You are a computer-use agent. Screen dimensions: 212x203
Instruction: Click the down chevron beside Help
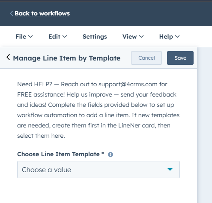click(177, 36)
